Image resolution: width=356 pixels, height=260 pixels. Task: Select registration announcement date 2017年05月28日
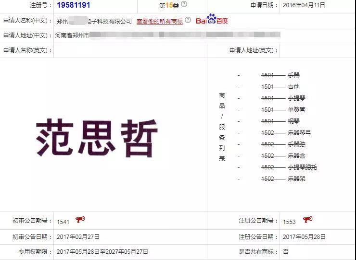click(304, 237)
